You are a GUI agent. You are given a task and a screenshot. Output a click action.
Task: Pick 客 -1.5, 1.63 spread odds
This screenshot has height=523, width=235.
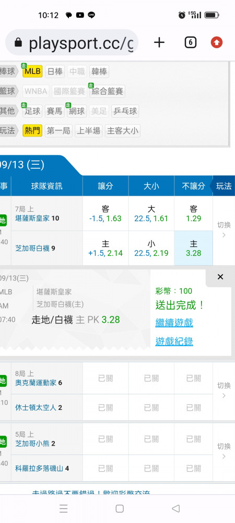(x=105, y=213)
